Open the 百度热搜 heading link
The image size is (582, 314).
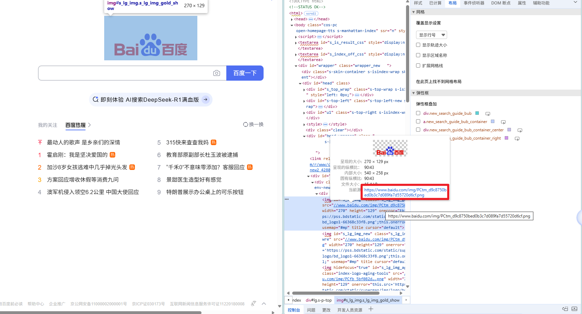(76, 125)
